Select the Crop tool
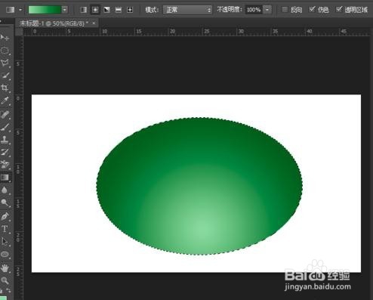 coord(5,88)
